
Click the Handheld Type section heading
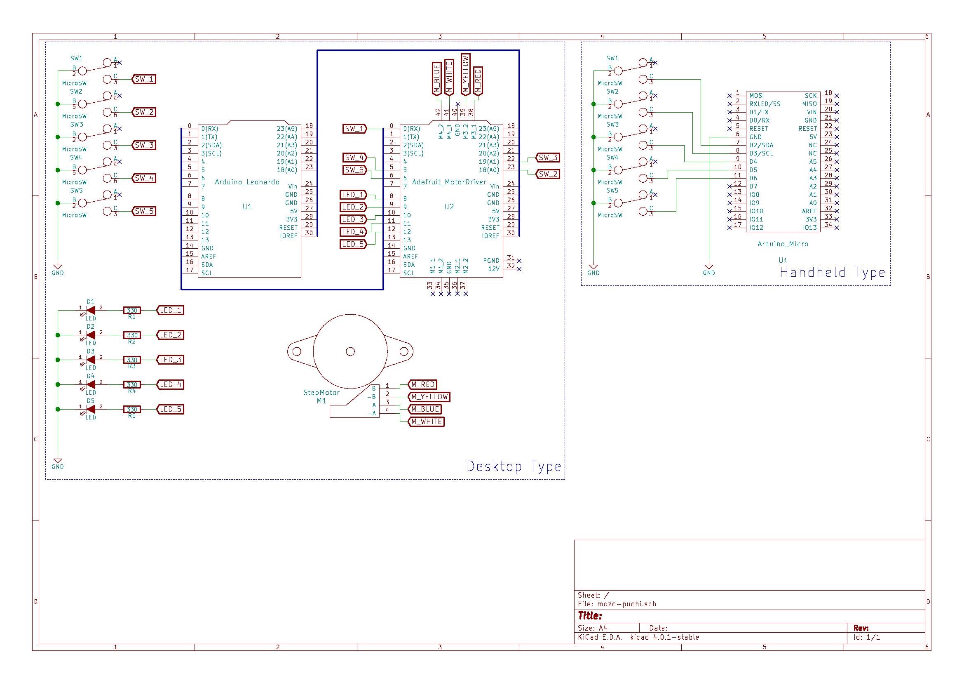832,273
